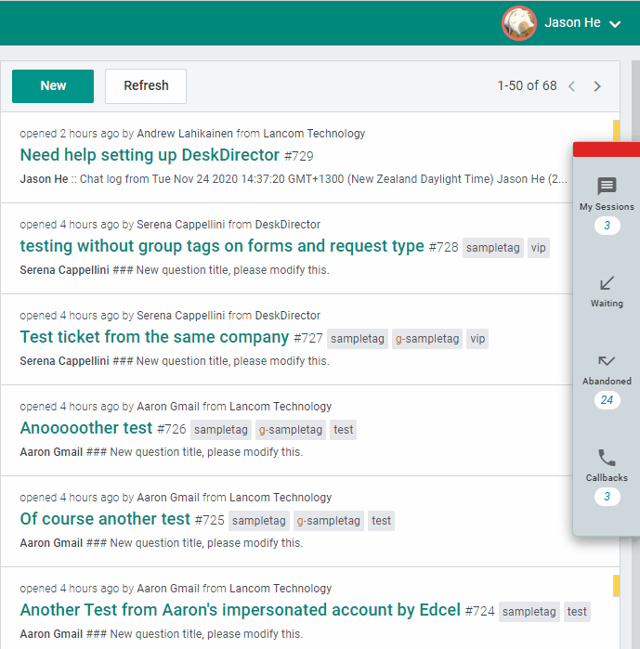Image resolution: width=640 pixels, height=649 pixels.
Task: Open ticket 'Of course another test'
Action: [105, 519]
